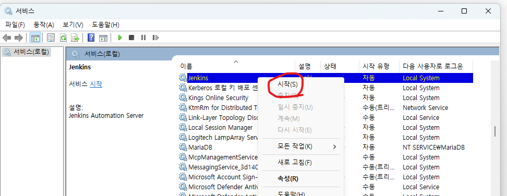Toggle Show/Hide Console Tree toolbar icon
Viewport: 507px width, 196px height.
click(35, 38)
